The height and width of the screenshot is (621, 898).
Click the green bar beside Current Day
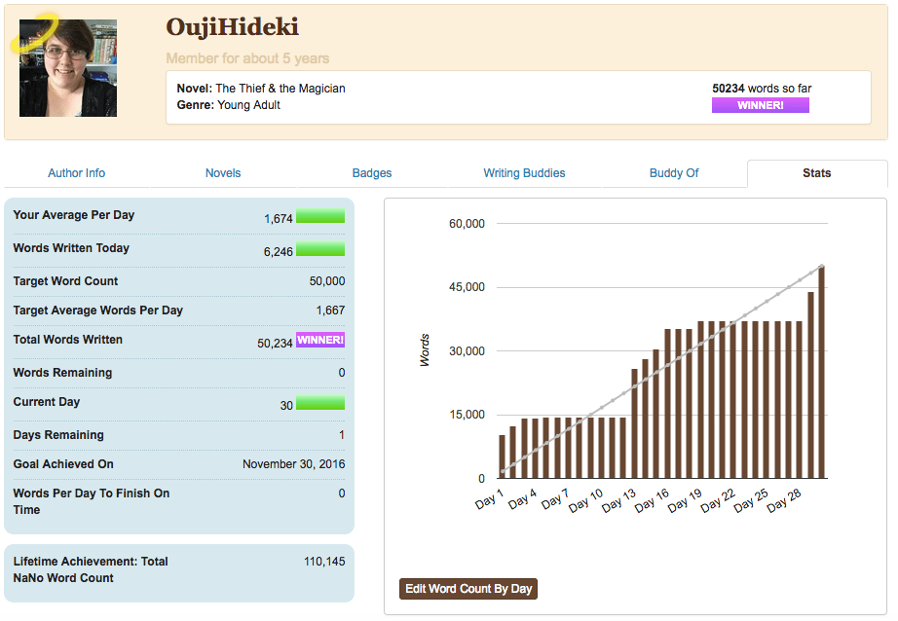tap(320, 403)
